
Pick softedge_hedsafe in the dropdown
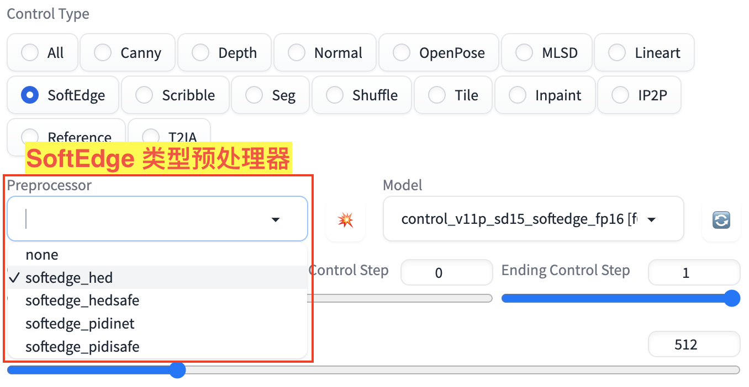pos(82,300)
